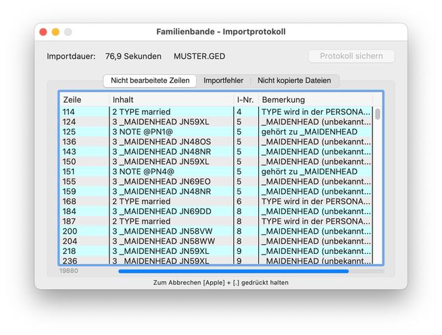
Task: Click the I-Nr. column header
Action: coord(245,99)
